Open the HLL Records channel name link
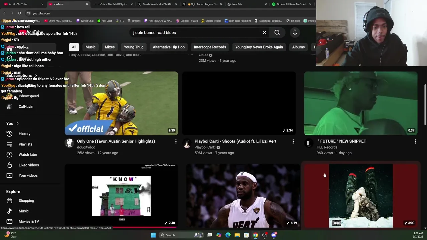Screen dimensions: 427x240 coord(327,147)
